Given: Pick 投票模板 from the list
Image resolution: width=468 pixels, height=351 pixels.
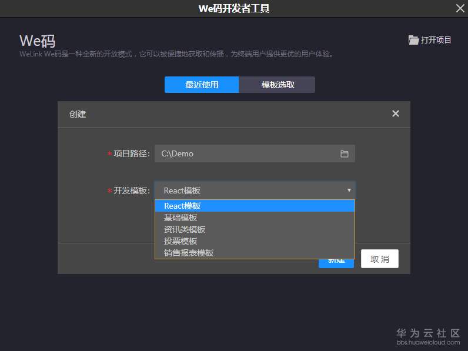Looking at the screenshot, I should point(255,241).
